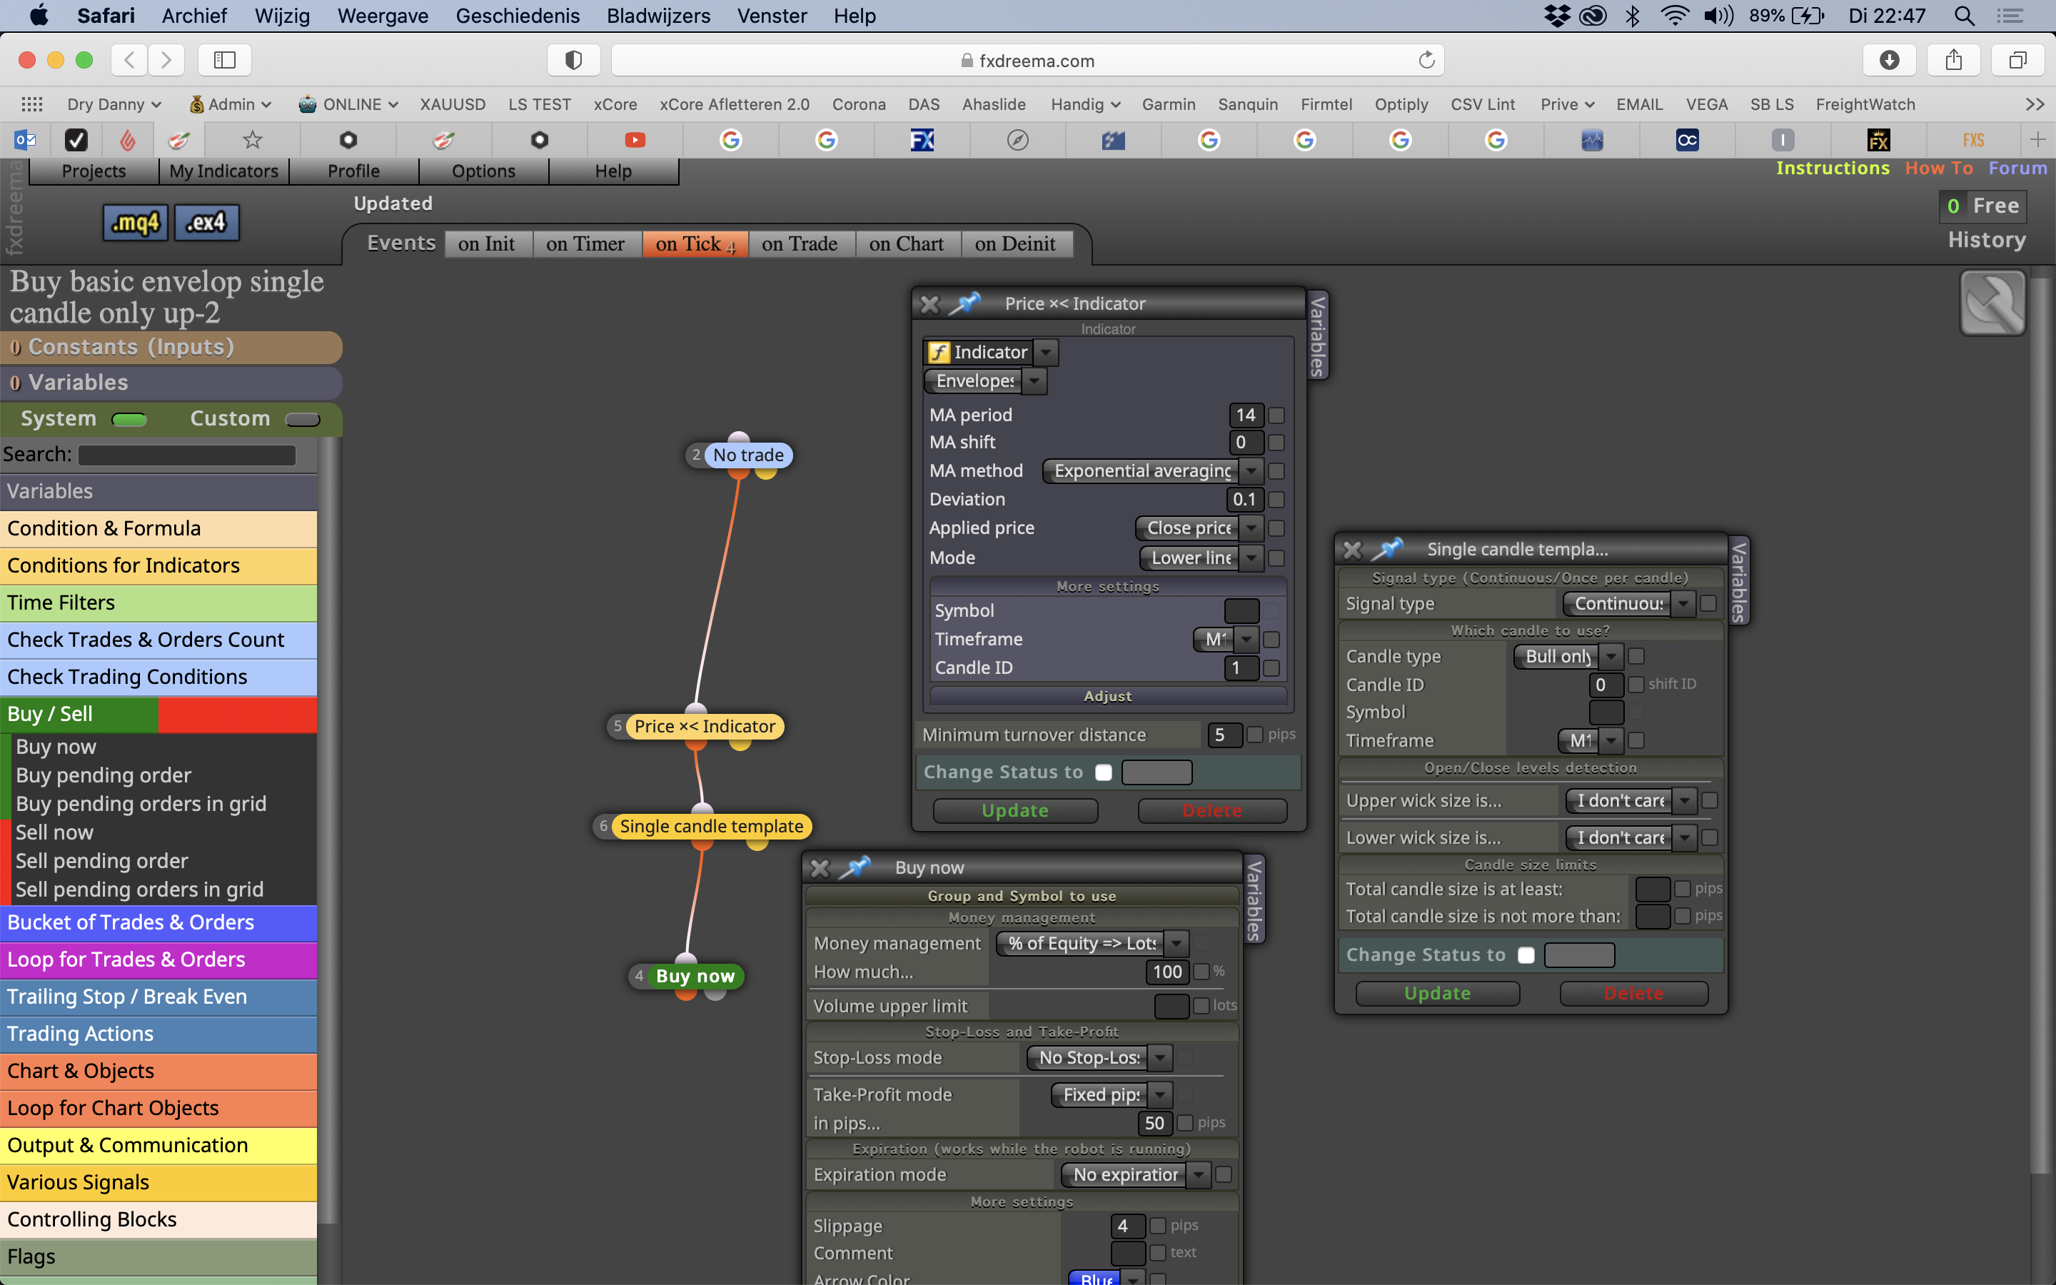The width and height of the screenshot is (2056, 1285).
Task: Open Take-Profit mode Fixed pips dropdown
Action: tap(1112, 1094)
